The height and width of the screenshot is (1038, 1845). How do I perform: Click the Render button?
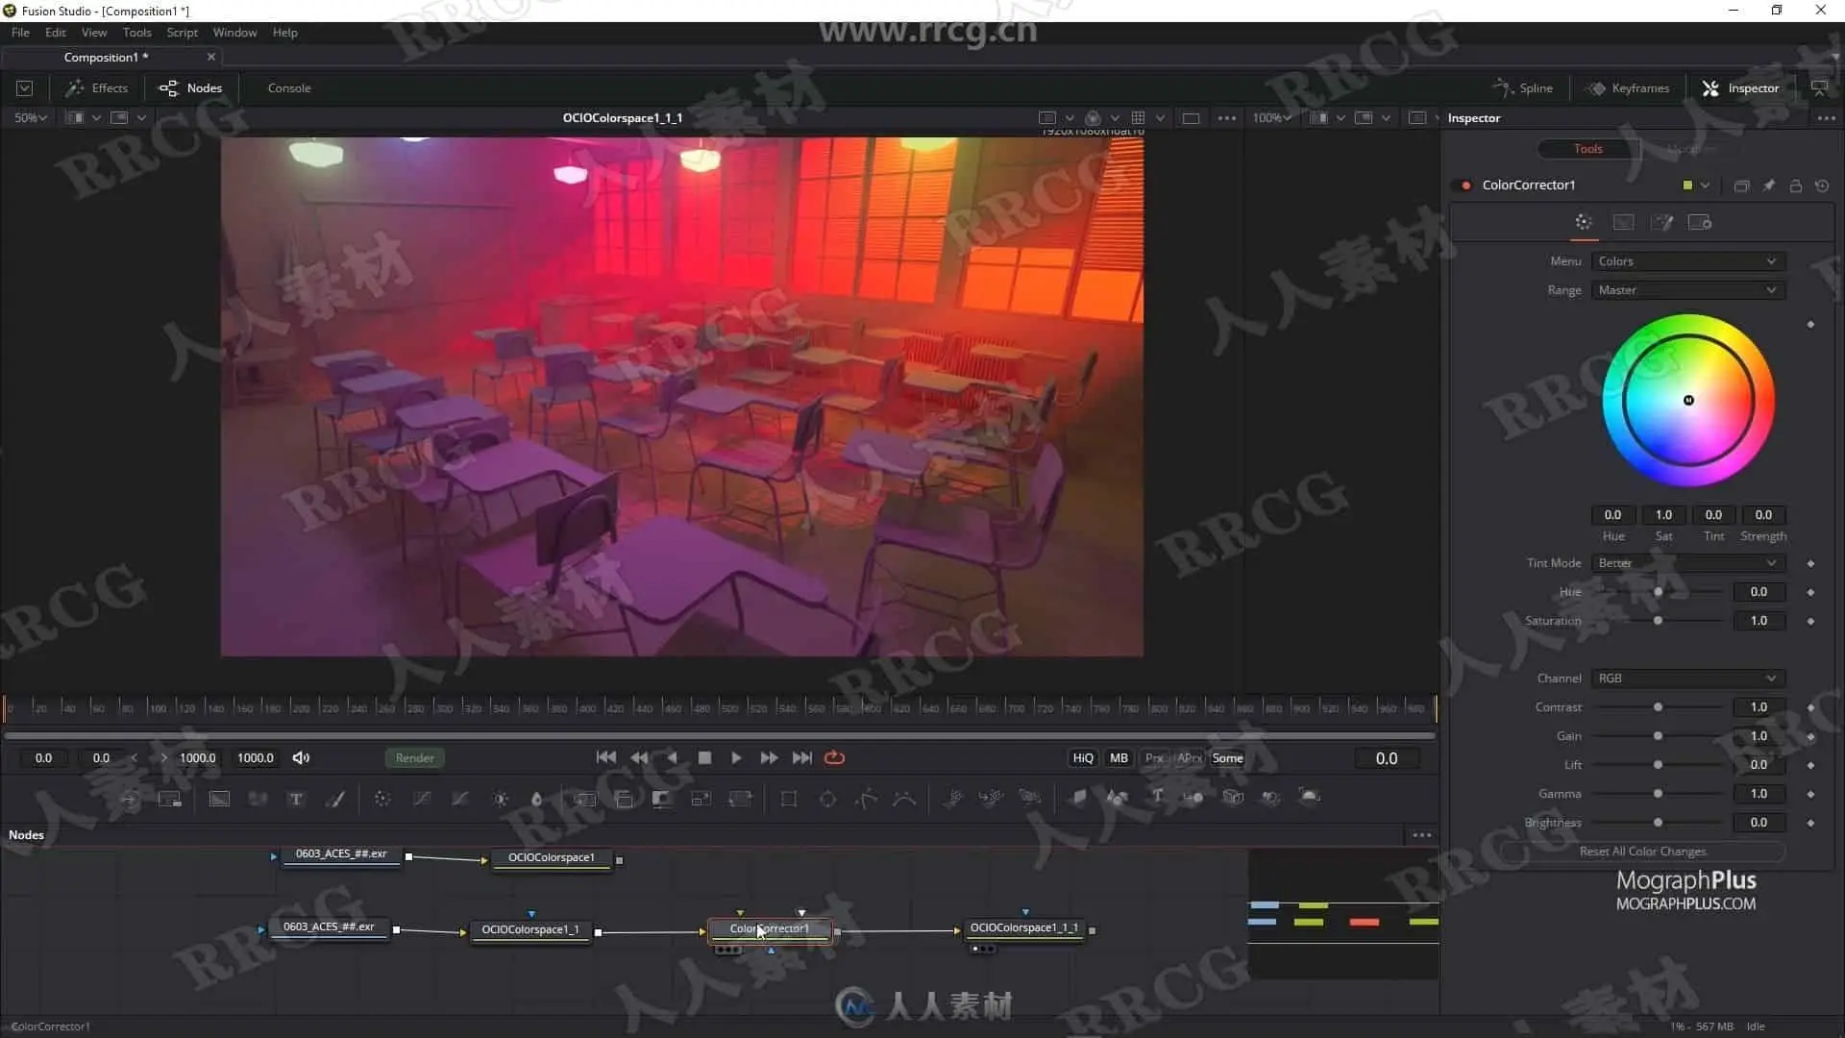click(x=414, y=757)
